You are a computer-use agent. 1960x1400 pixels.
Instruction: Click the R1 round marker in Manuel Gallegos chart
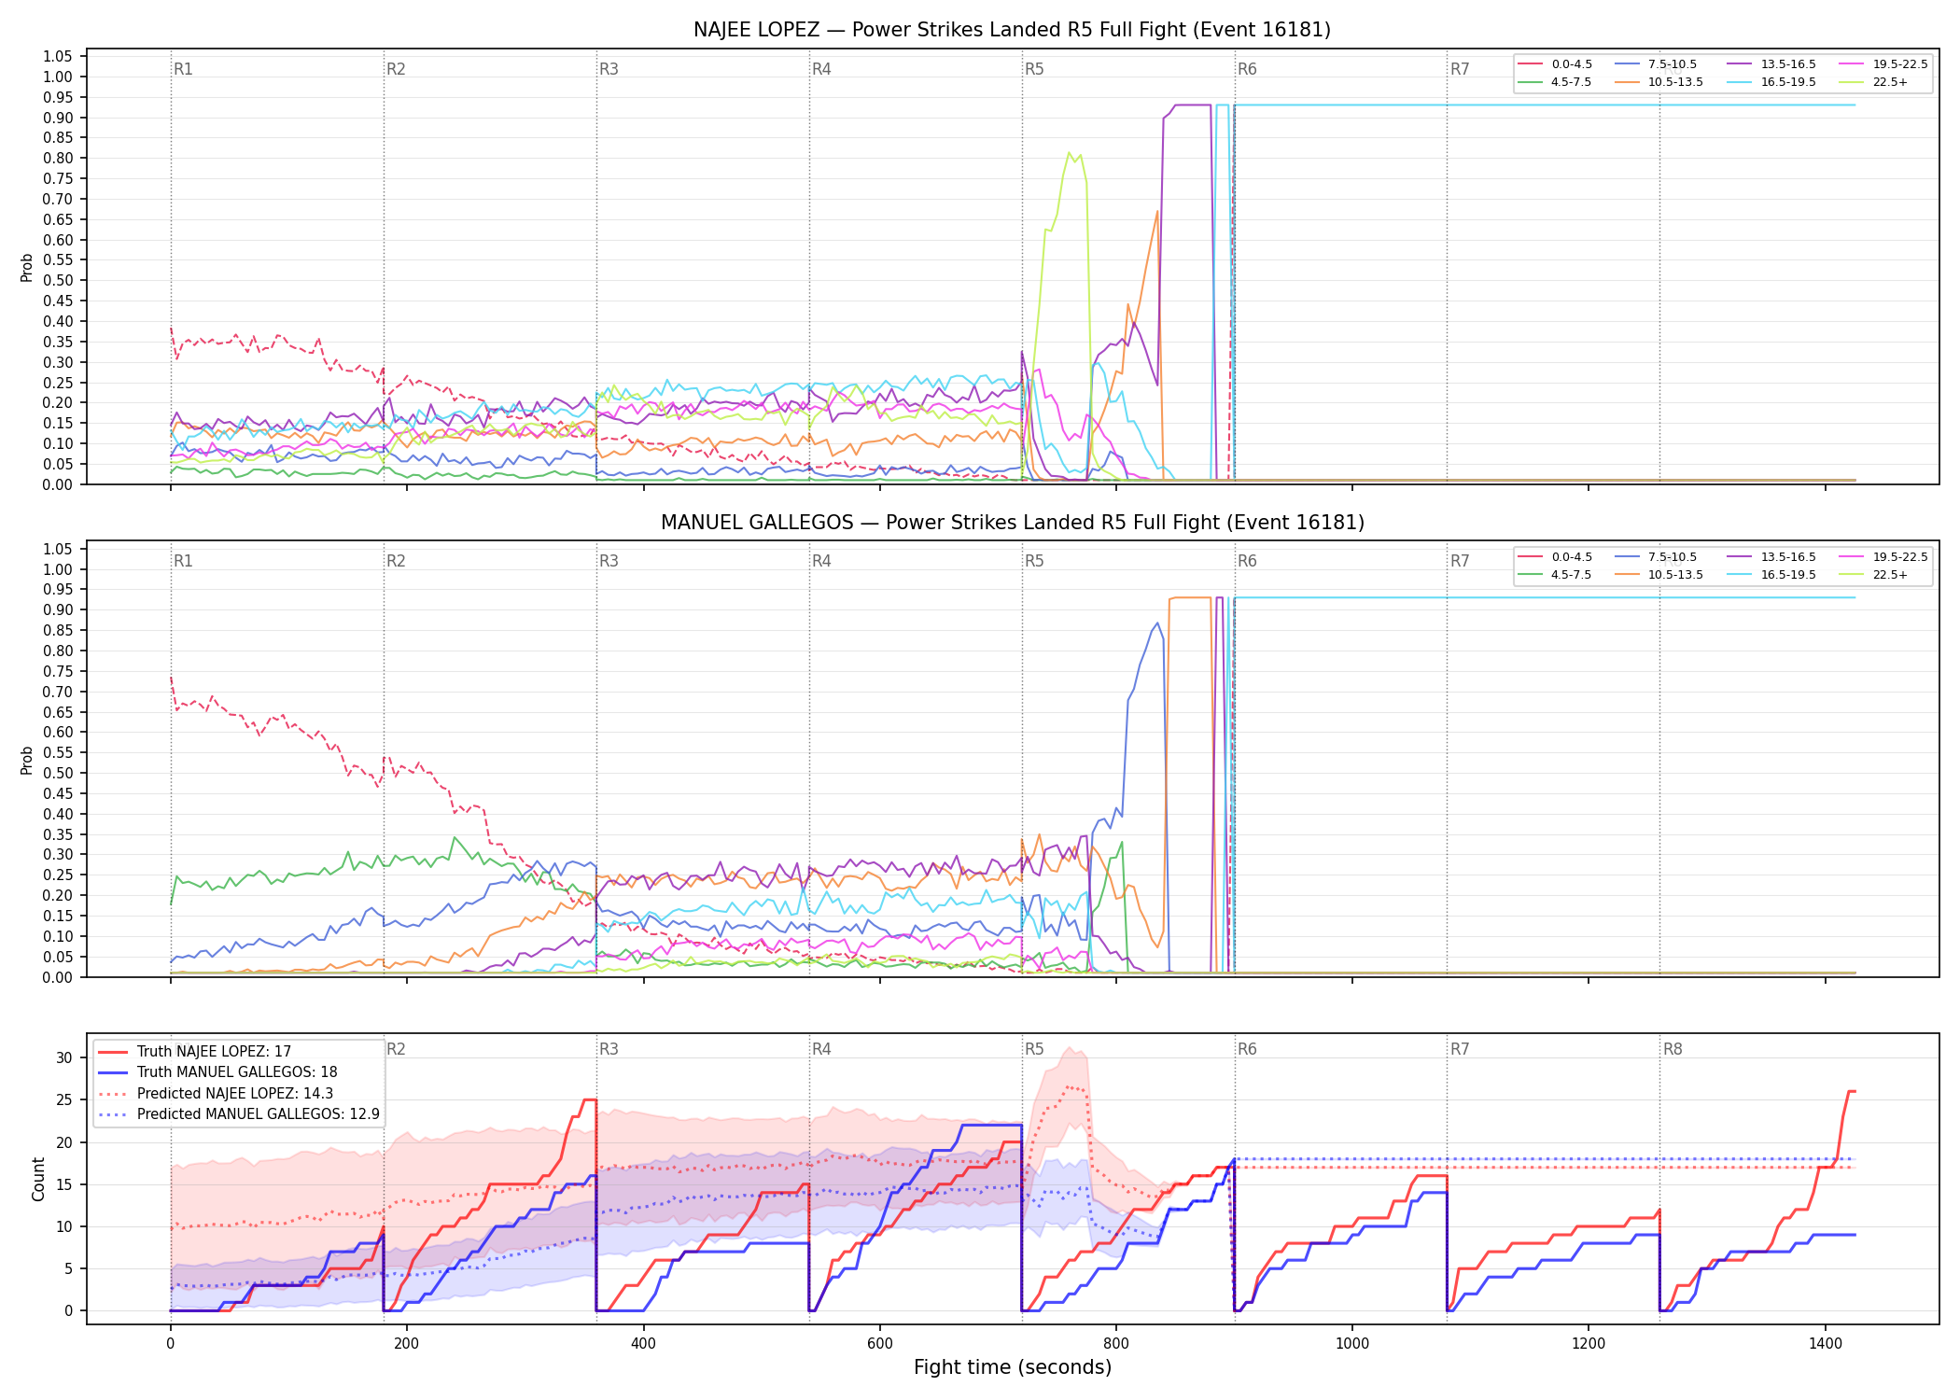(x=183, y=561)
